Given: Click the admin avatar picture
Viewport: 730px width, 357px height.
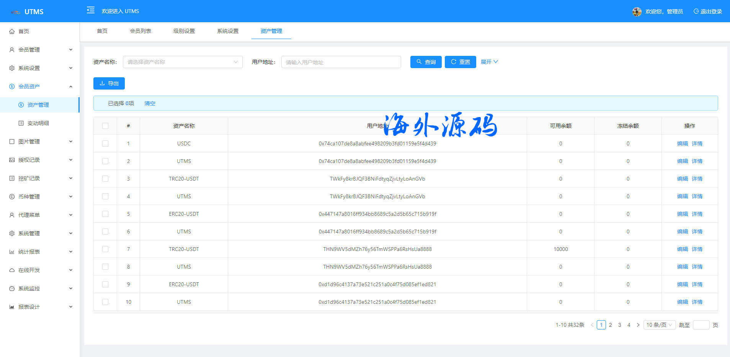Looking at the screenshot, I should tap(637, 11).
